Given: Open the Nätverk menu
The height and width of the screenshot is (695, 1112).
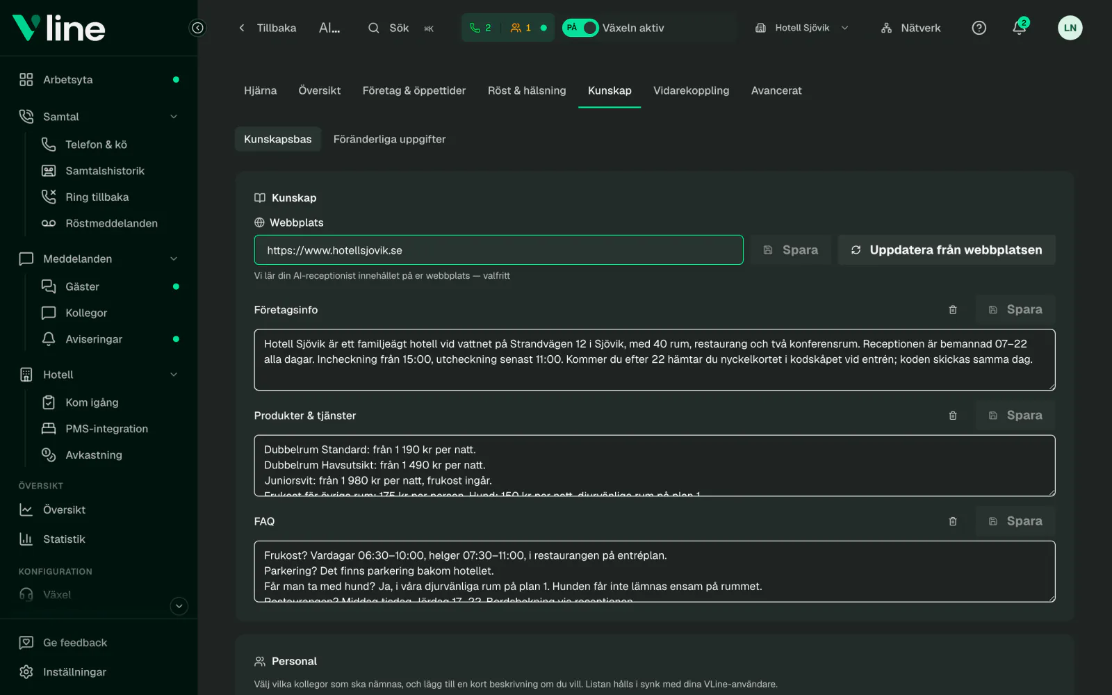Looking at the screenshot, I should [x=910, y=28].
